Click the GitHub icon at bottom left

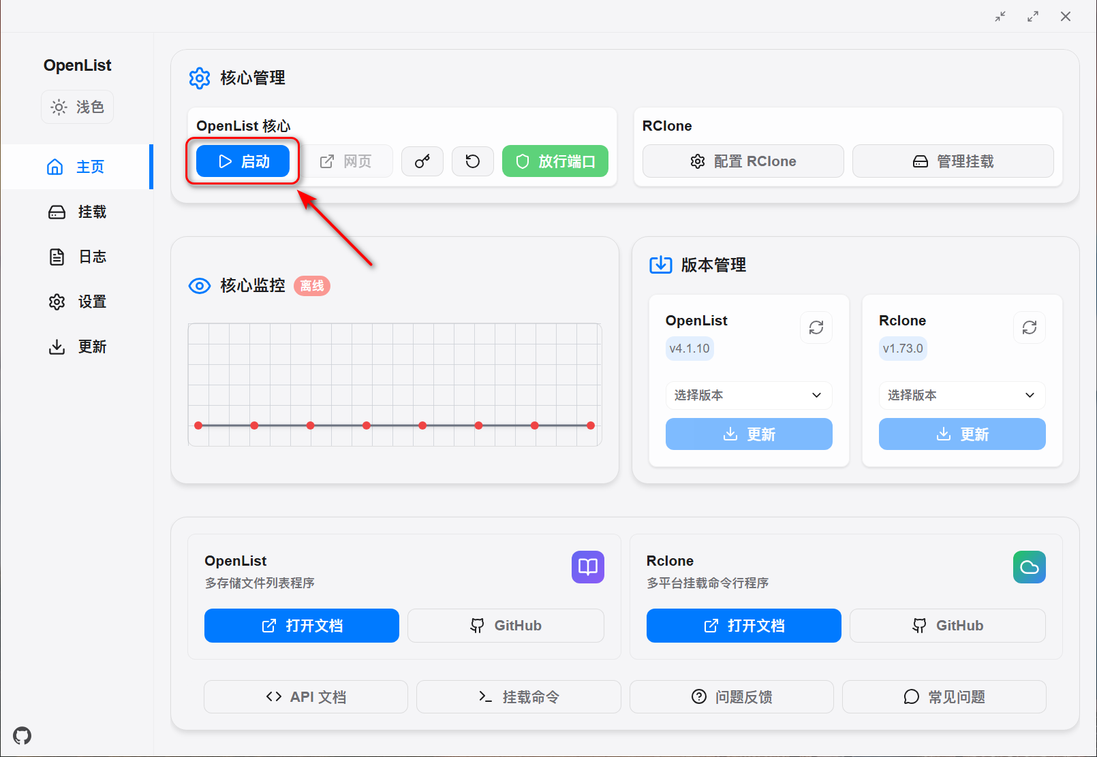point(22,735)
